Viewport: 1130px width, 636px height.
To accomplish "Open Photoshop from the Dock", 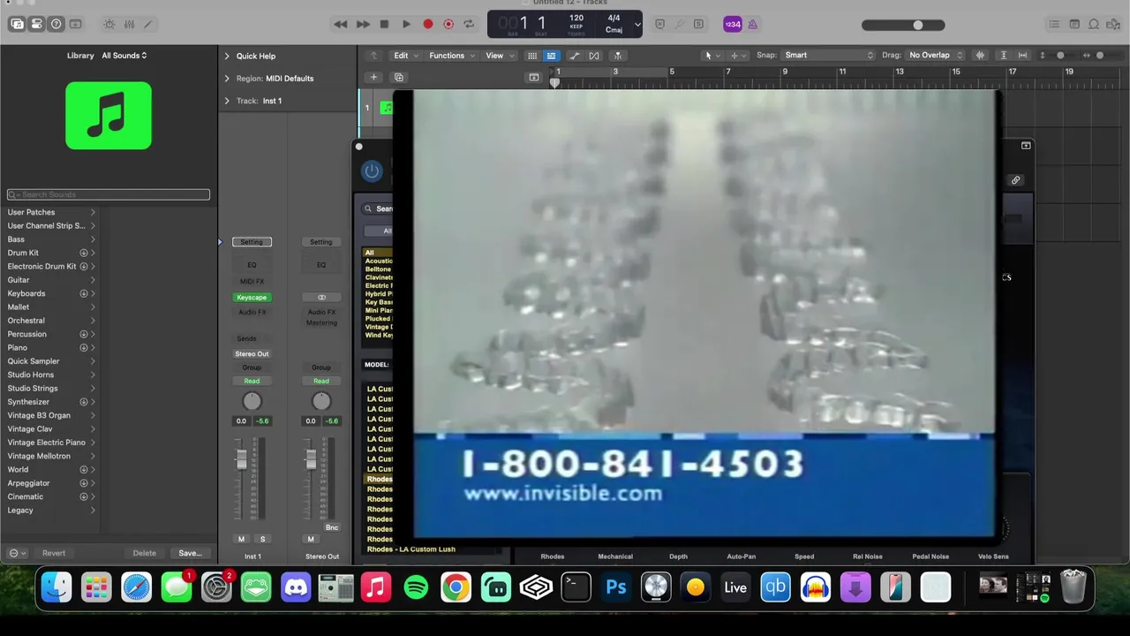I will pyautogui.click(x=616, y=587).
